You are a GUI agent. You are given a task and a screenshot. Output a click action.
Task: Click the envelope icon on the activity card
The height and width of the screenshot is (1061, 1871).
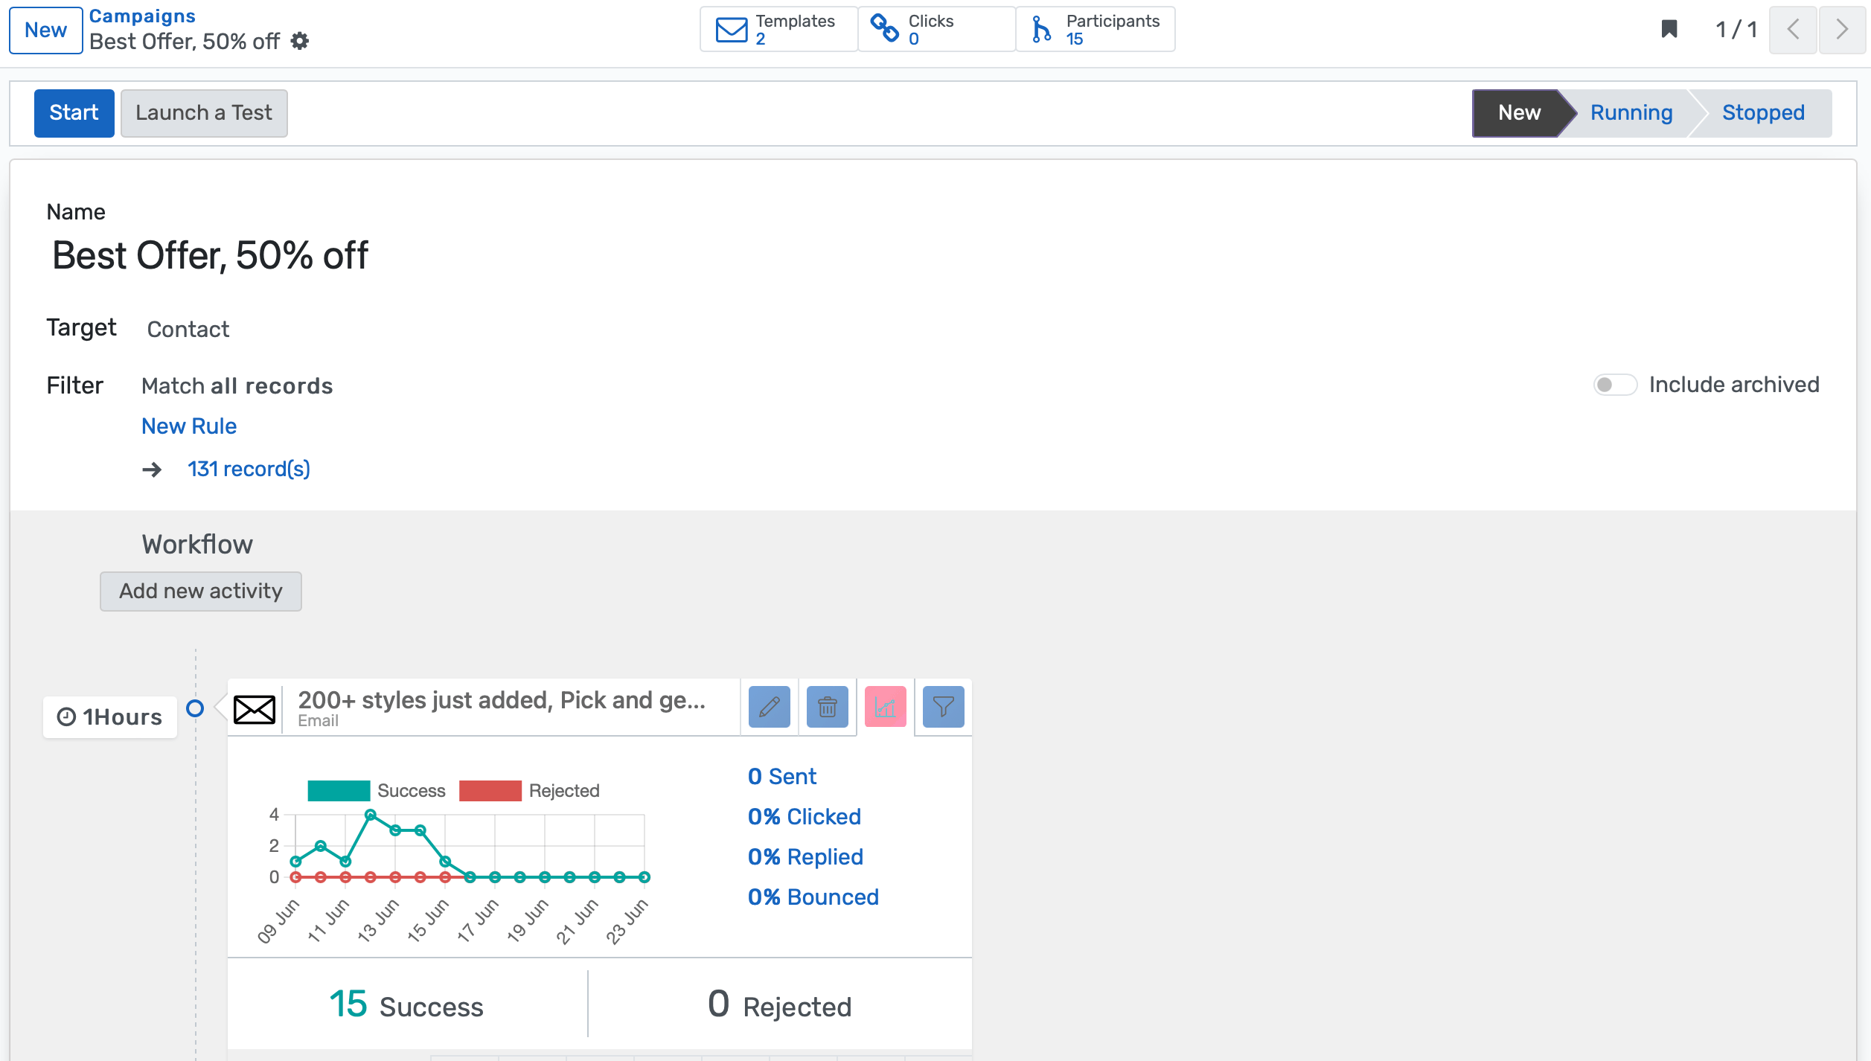(255, 710)
